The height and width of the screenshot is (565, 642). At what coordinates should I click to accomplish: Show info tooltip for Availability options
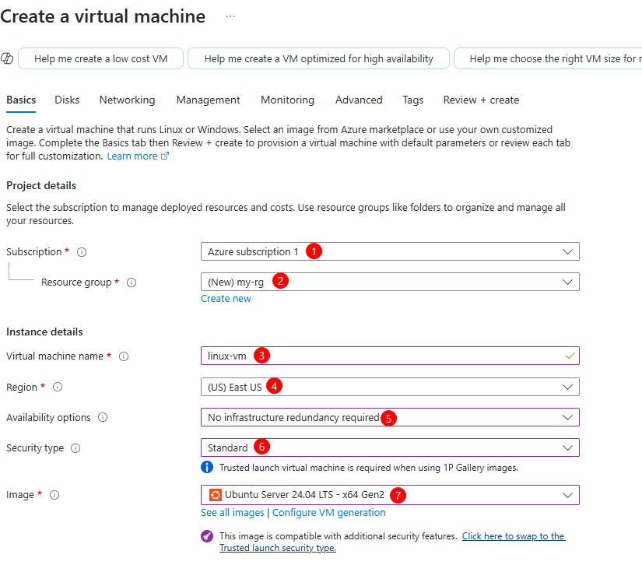click(x=103, y=417)
